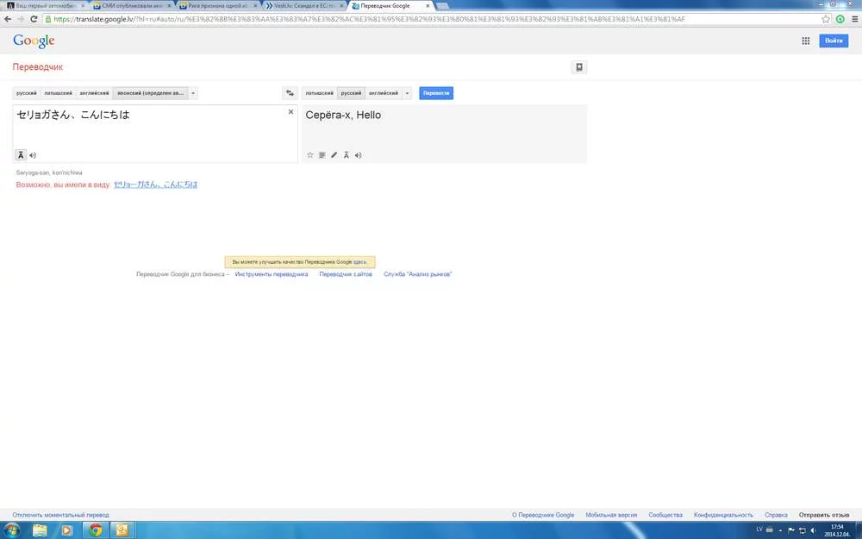
Task: Reload the current page
Action: coord(34,19)
